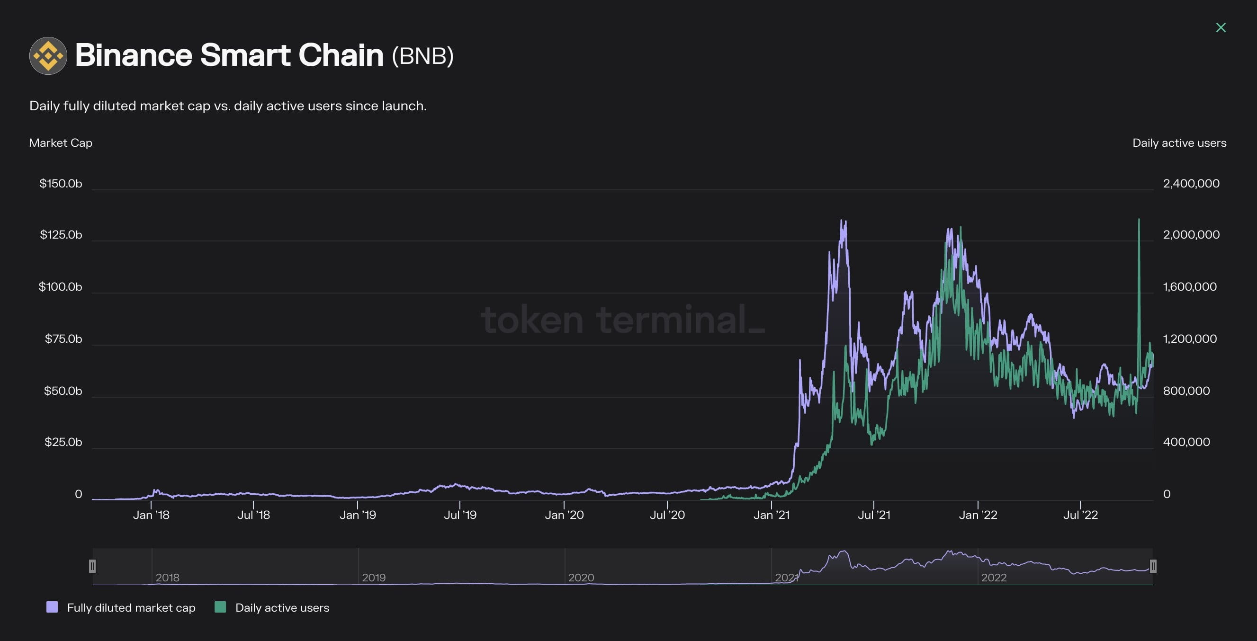Click the Binance Smart Chain logo icon
The image size is (1257, 641).
point(47,55)
